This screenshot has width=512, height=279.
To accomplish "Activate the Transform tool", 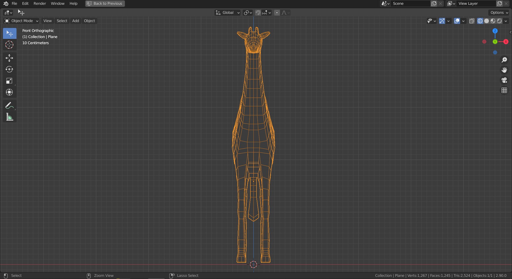I will click(x=10, y=92).
